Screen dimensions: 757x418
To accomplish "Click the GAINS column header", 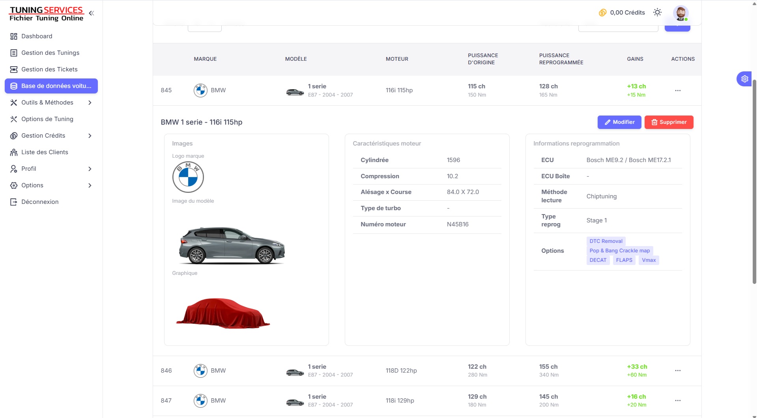I will click(635, 59).
